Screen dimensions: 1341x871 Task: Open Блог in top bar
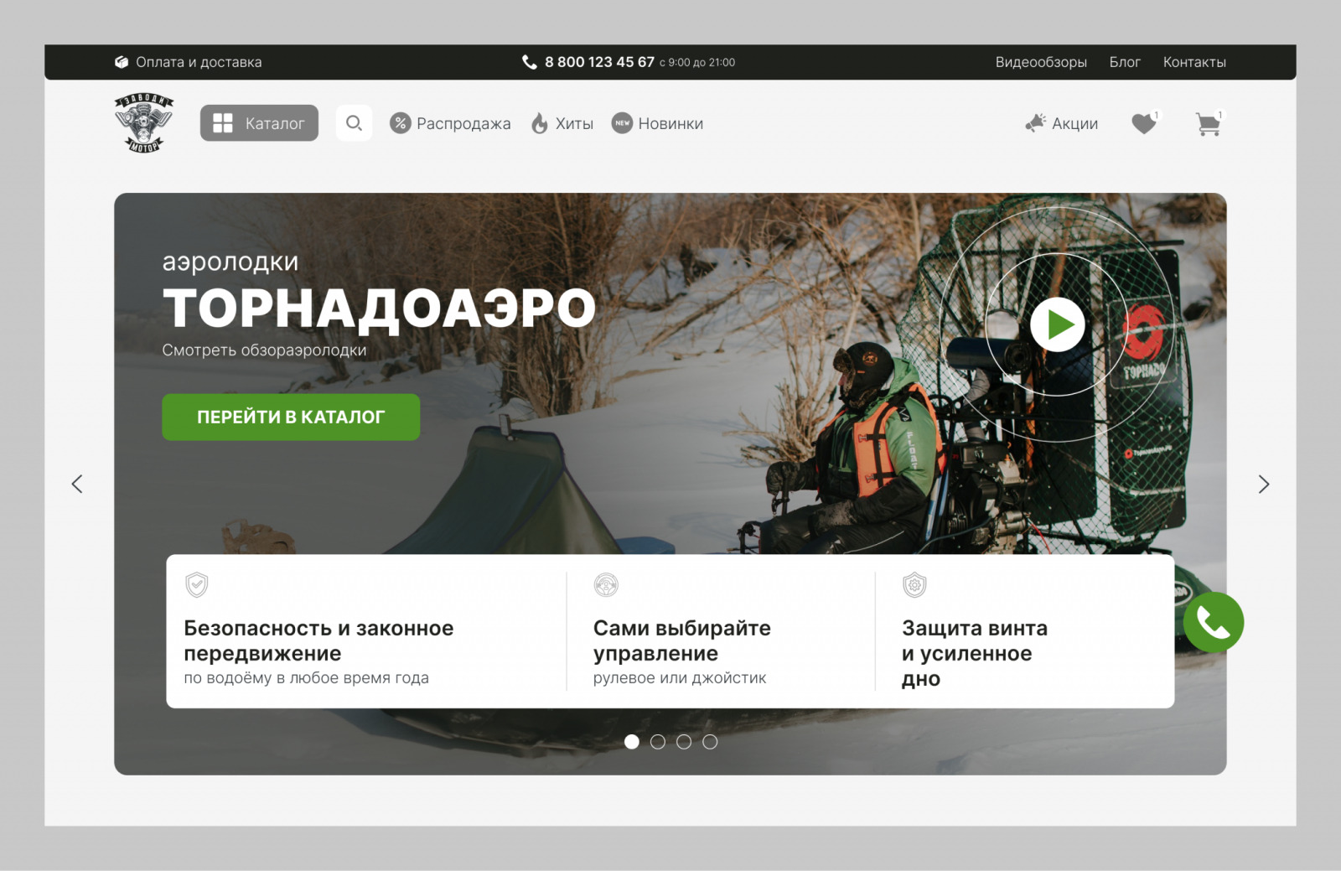tap(1125, 62)
